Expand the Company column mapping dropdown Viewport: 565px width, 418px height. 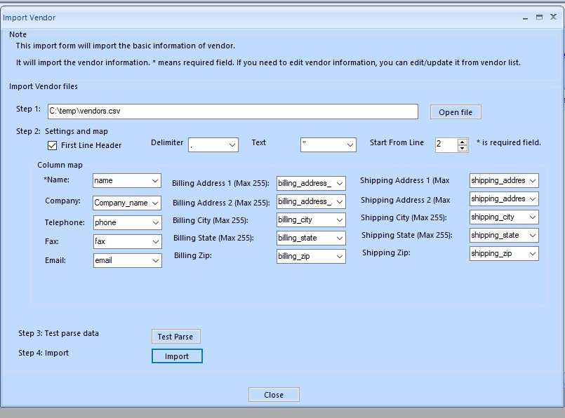(155, 203)
